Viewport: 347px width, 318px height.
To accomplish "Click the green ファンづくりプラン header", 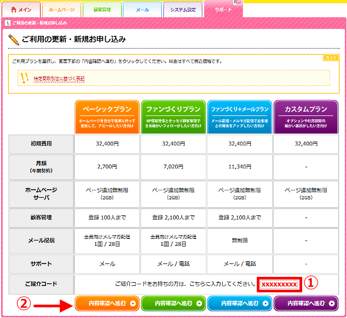I will [x=173, y=117].
